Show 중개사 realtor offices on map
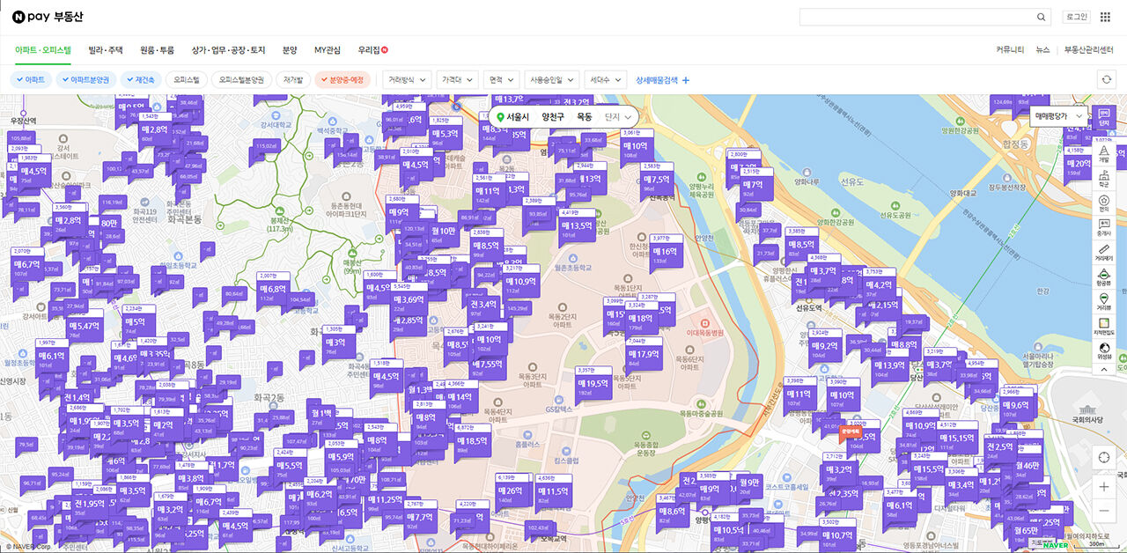Screen dimensions: 1127x553 click(1104, 228)
